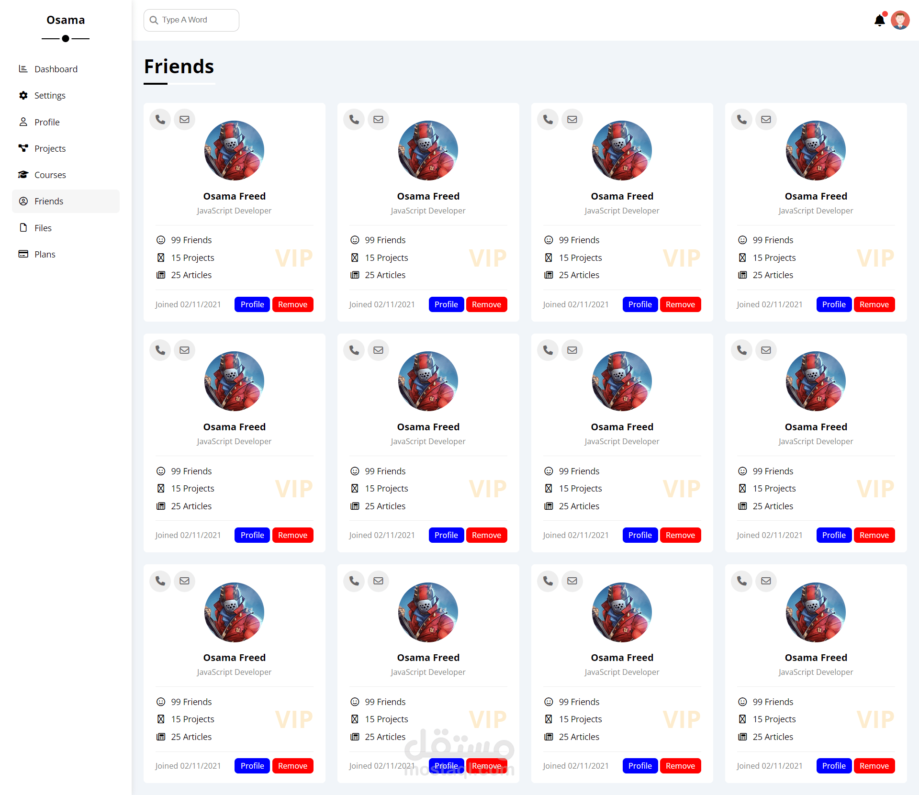View Profile of bottom-left card friend
The height and width of the screenshot is (795, 919).
coord(252,766)
